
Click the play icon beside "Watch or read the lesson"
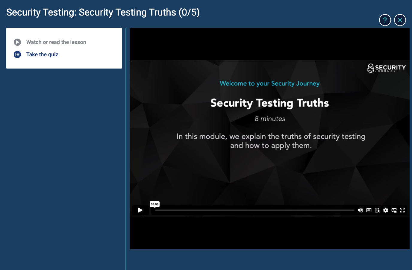tap(17, 42)
